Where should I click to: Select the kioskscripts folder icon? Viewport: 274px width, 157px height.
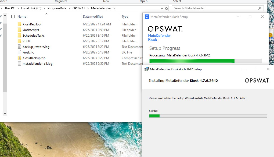[x=19, y=30]
